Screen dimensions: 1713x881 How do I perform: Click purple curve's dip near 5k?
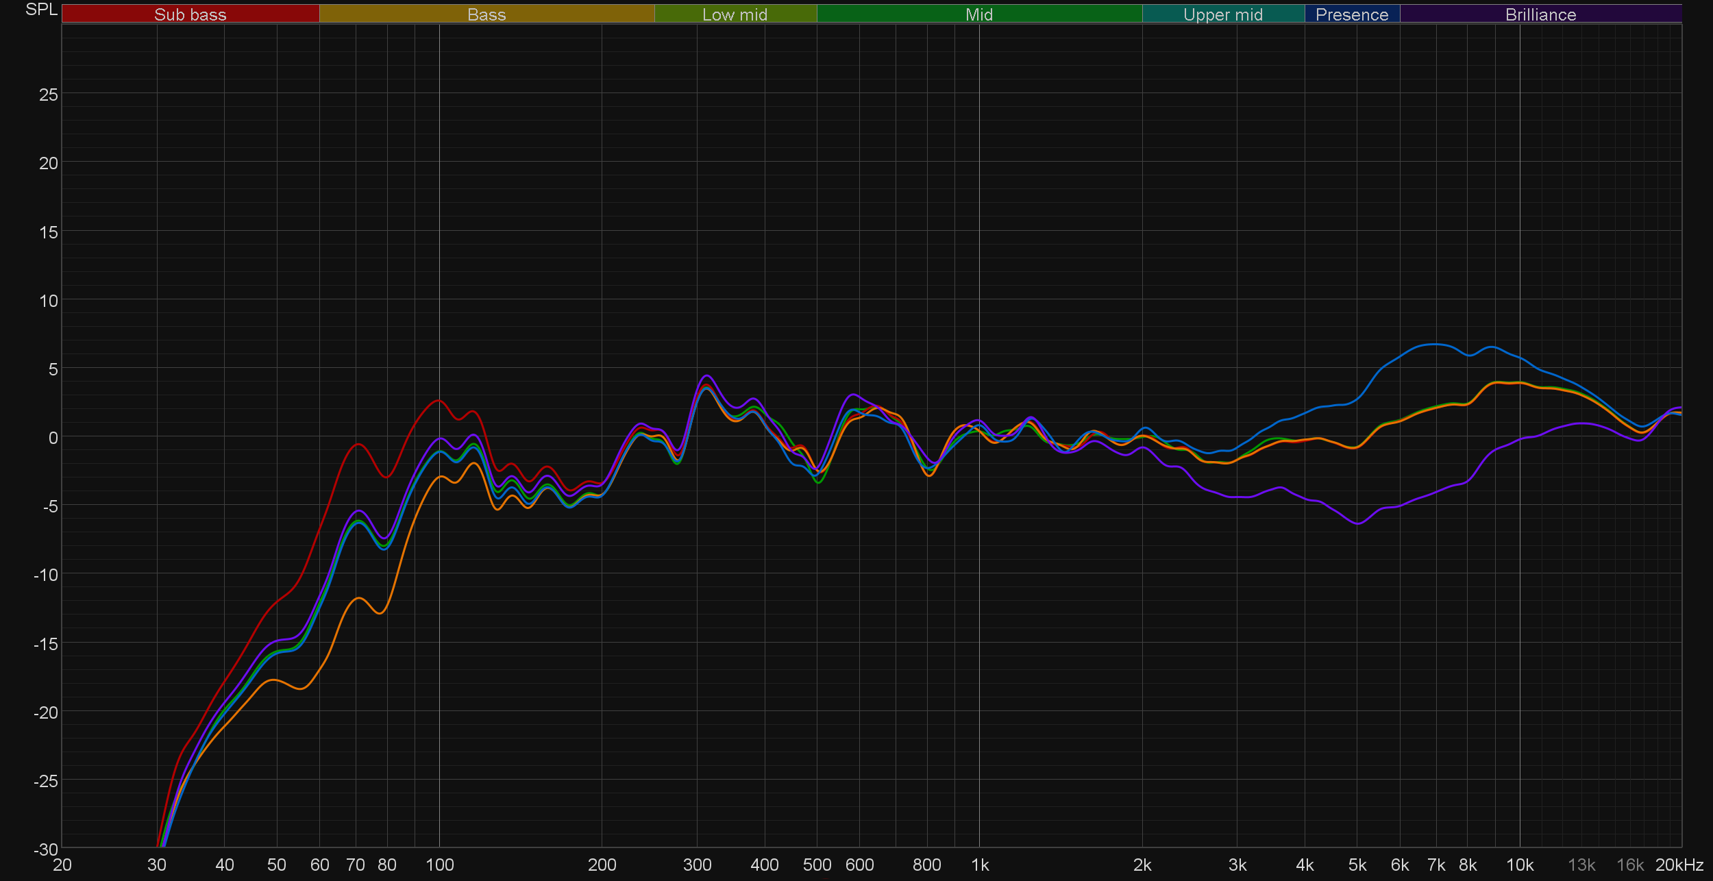(1358, 523)
